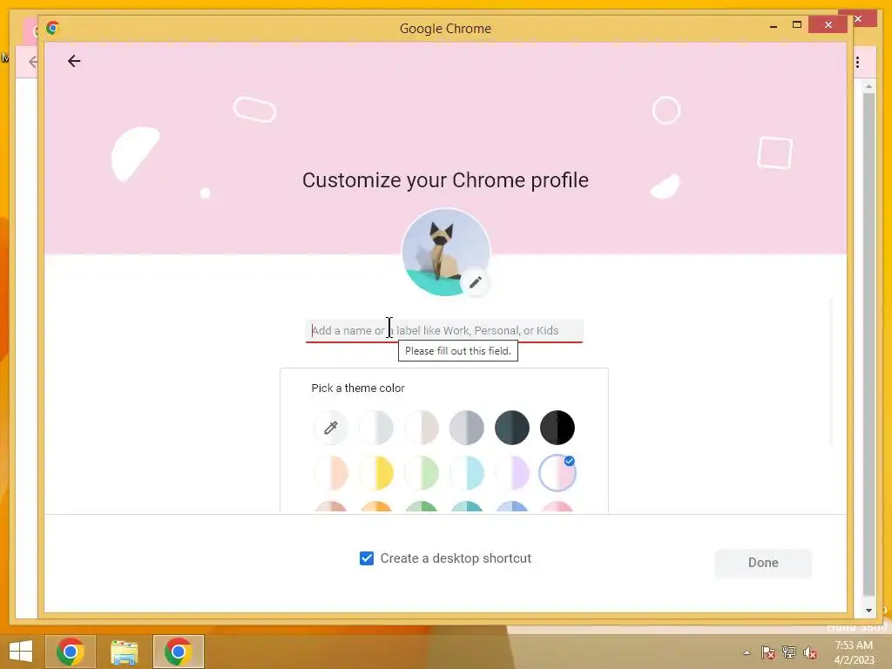Viewport: 892px width, 669px height.
Task: Select the lavender theme color
Action: click(x=512, y=473)
